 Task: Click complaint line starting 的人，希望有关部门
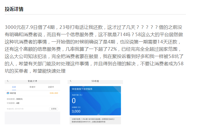click(94, 63)
